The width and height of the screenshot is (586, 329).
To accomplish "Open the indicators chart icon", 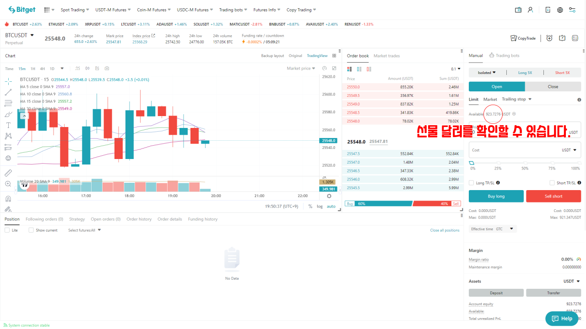I will click(78, 69).
